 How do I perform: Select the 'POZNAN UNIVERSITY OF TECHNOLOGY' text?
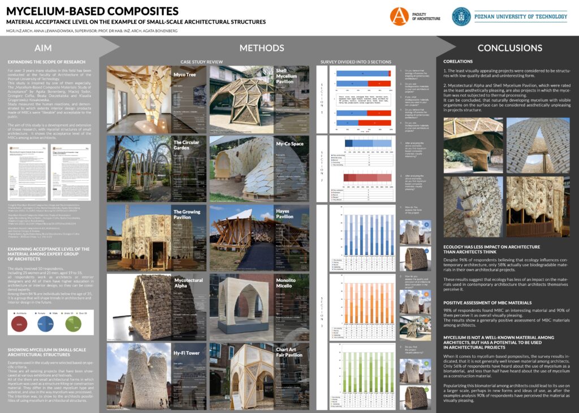(x=521, y=16)
